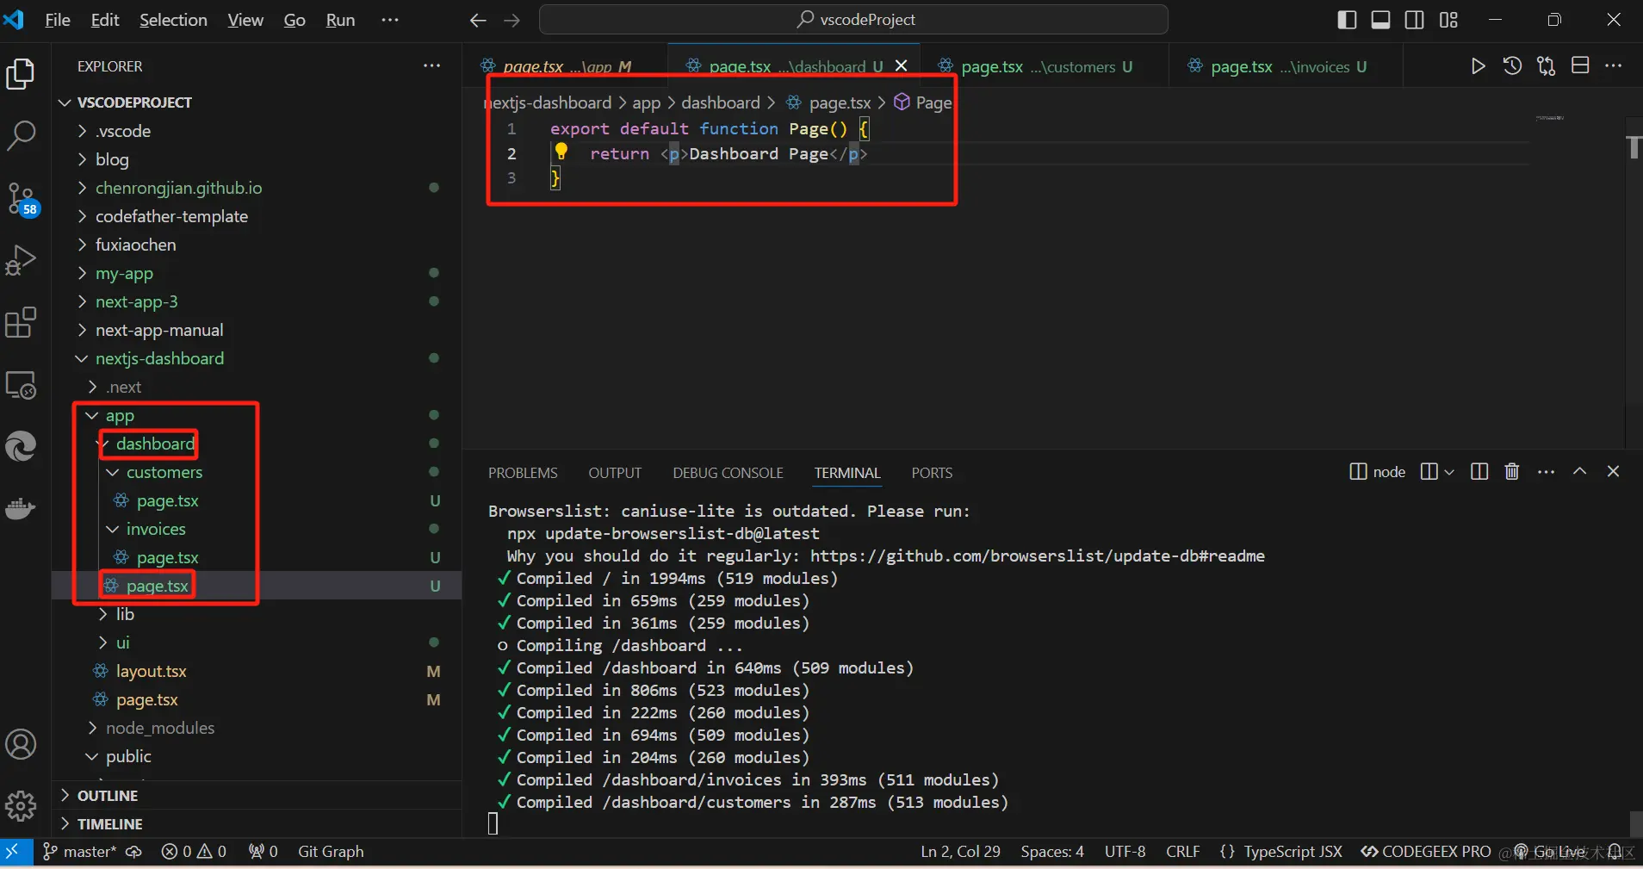
Task: Synchronize changes cloud icon in status bar
Action: pos(133,852)
